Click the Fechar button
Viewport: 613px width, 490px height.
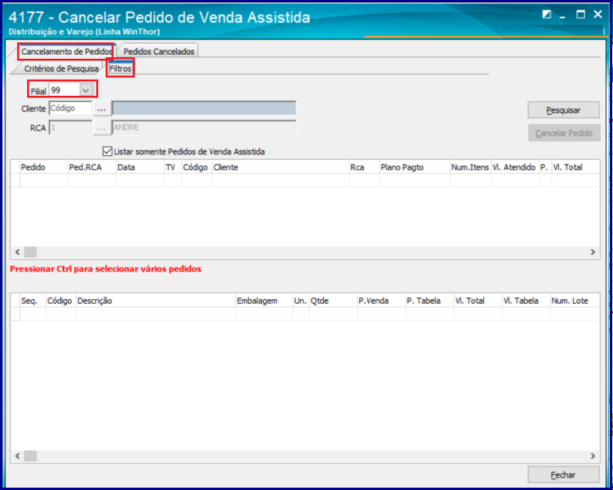coord(564,475)
